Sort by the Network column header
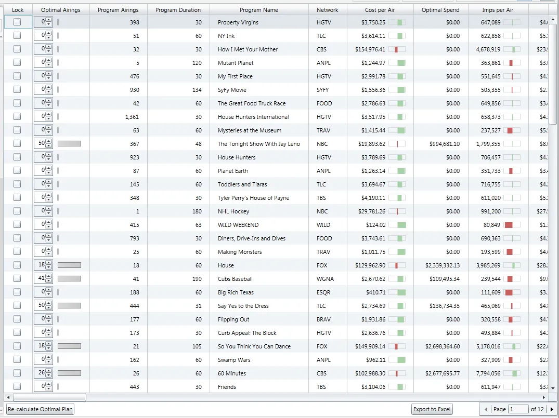The width and height of the screenshot is (559, 418). [328, 10]
